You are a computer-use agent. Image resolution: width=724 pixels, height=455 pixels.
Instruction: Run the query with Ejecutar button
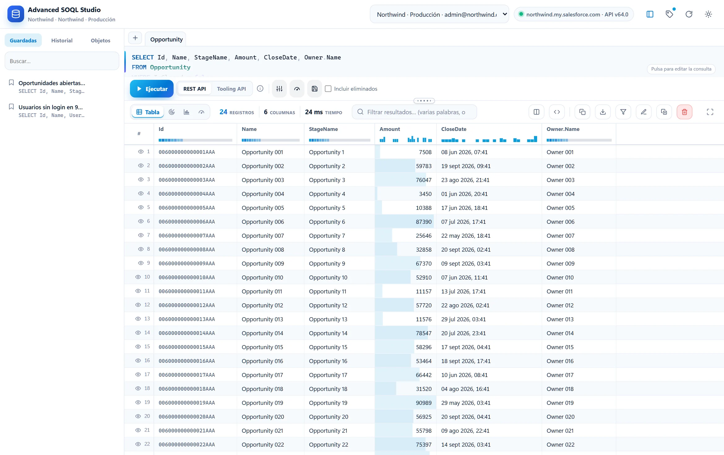tap(152, 89)
